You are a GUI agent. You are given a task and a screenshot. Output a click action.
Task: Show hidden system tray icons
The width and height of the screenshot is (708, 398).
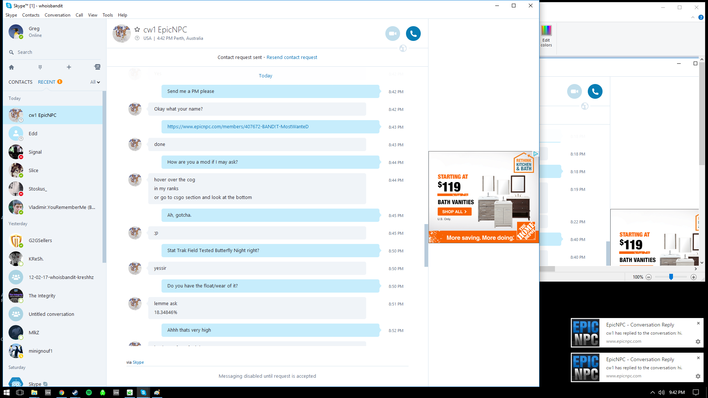click(652, 392)
